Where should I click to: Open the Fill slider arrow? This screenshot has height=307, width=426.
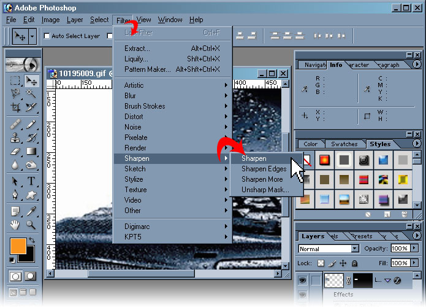click(x=414, y=263)
